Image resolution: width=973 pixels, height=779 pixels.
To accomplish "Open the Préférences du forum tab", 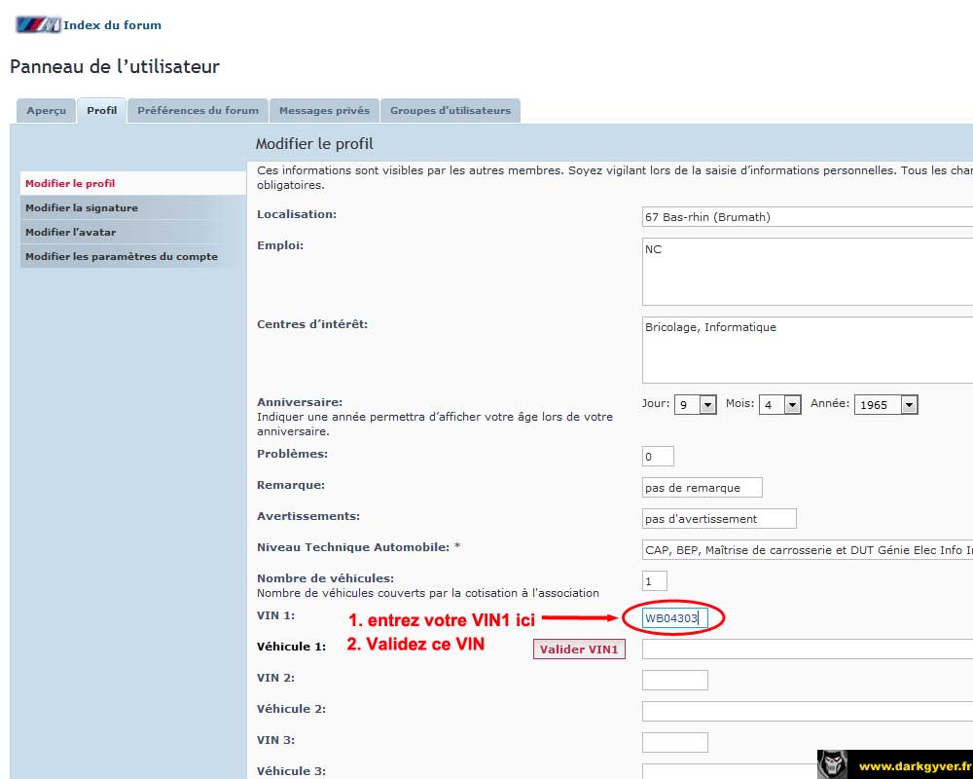I will 198,111.
